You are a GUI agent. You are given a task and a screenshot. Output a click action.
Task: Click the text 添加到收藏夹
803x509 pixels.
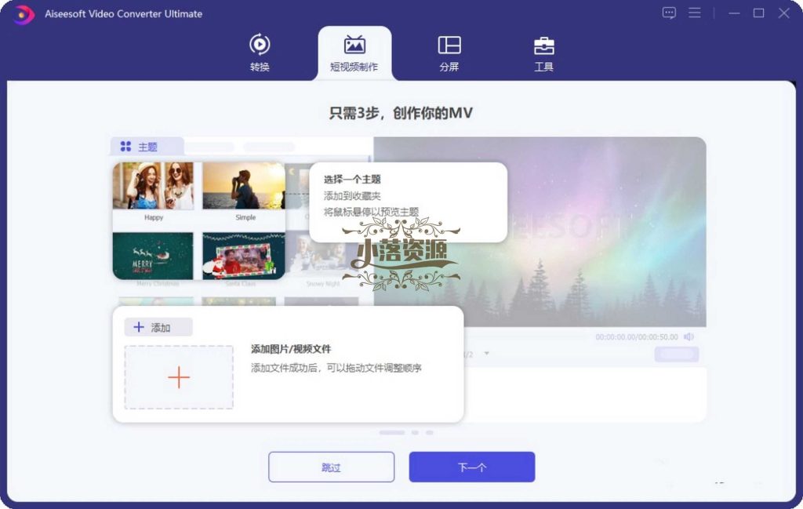pyautogui.click(x=352, y=195)
